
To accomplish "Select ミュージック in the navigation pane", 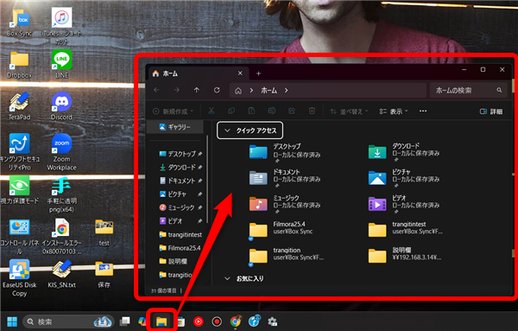I will (180, 207).
